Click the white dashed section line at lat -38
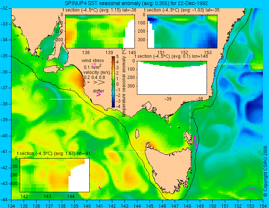Image resolution: width=269 pixels, height=208 pixels. pos(69,99)
